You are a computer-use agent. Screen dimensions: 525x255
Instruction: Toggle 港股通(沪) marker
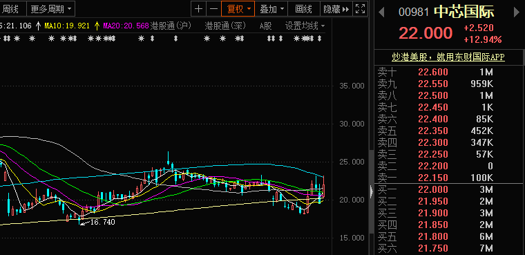coord(171,26)
